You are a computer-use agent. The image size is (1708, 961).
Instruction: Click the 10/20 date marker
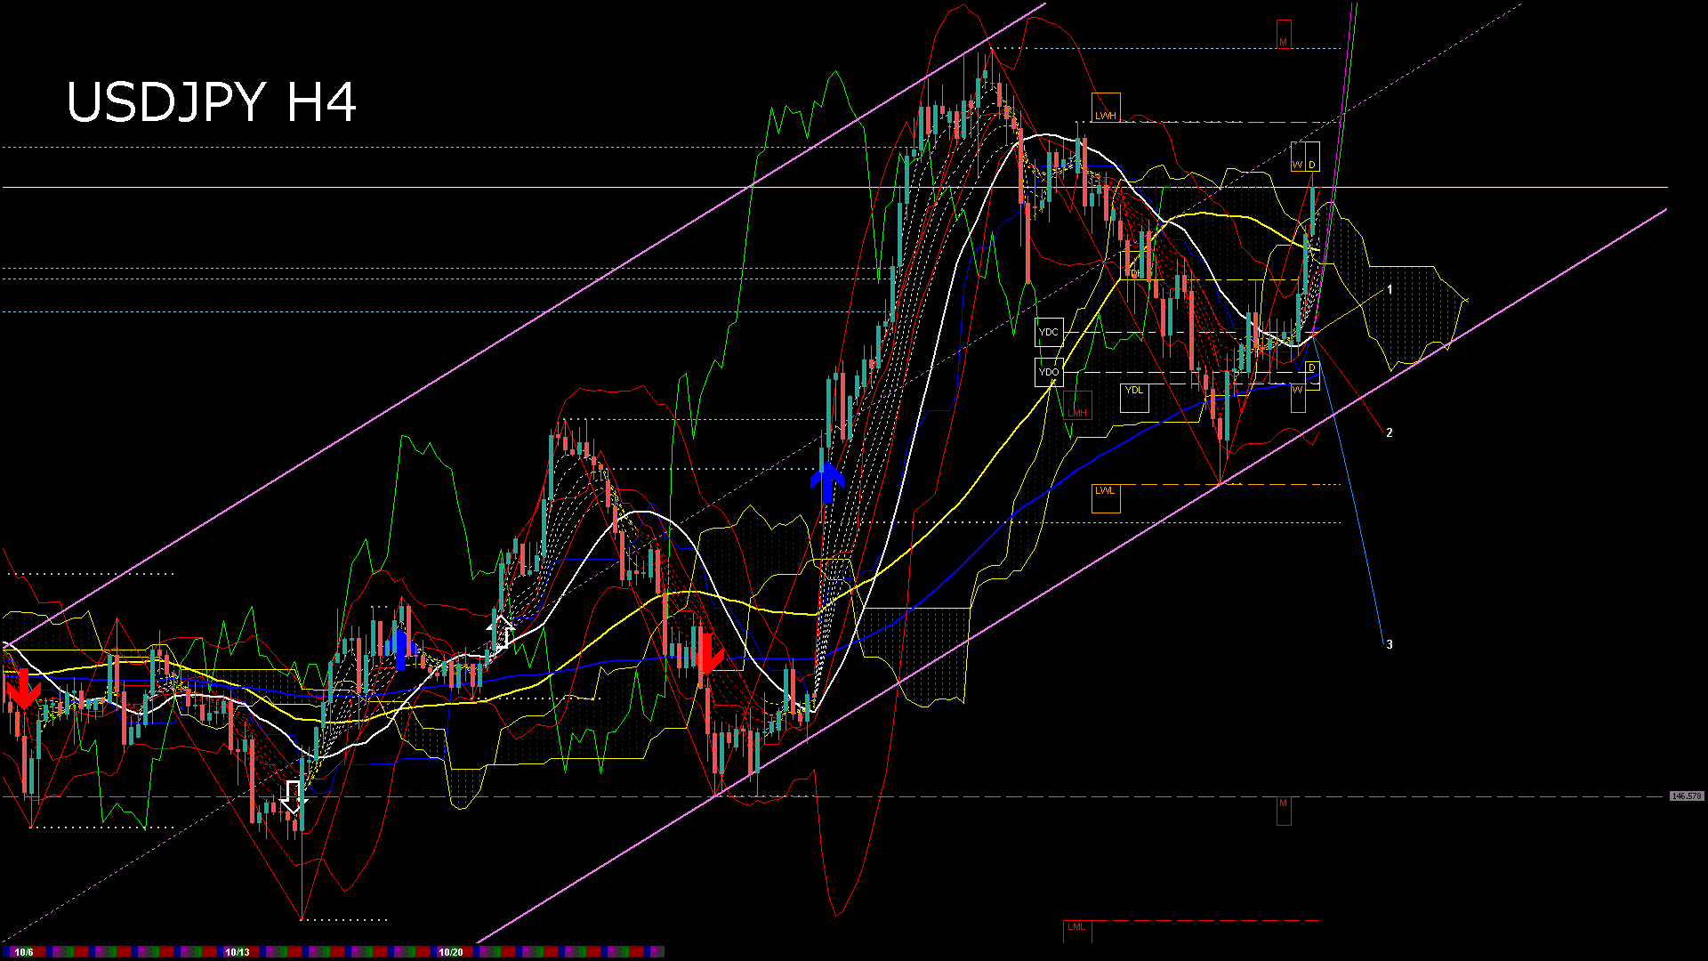pyautogui.click(x=451, y=952)
